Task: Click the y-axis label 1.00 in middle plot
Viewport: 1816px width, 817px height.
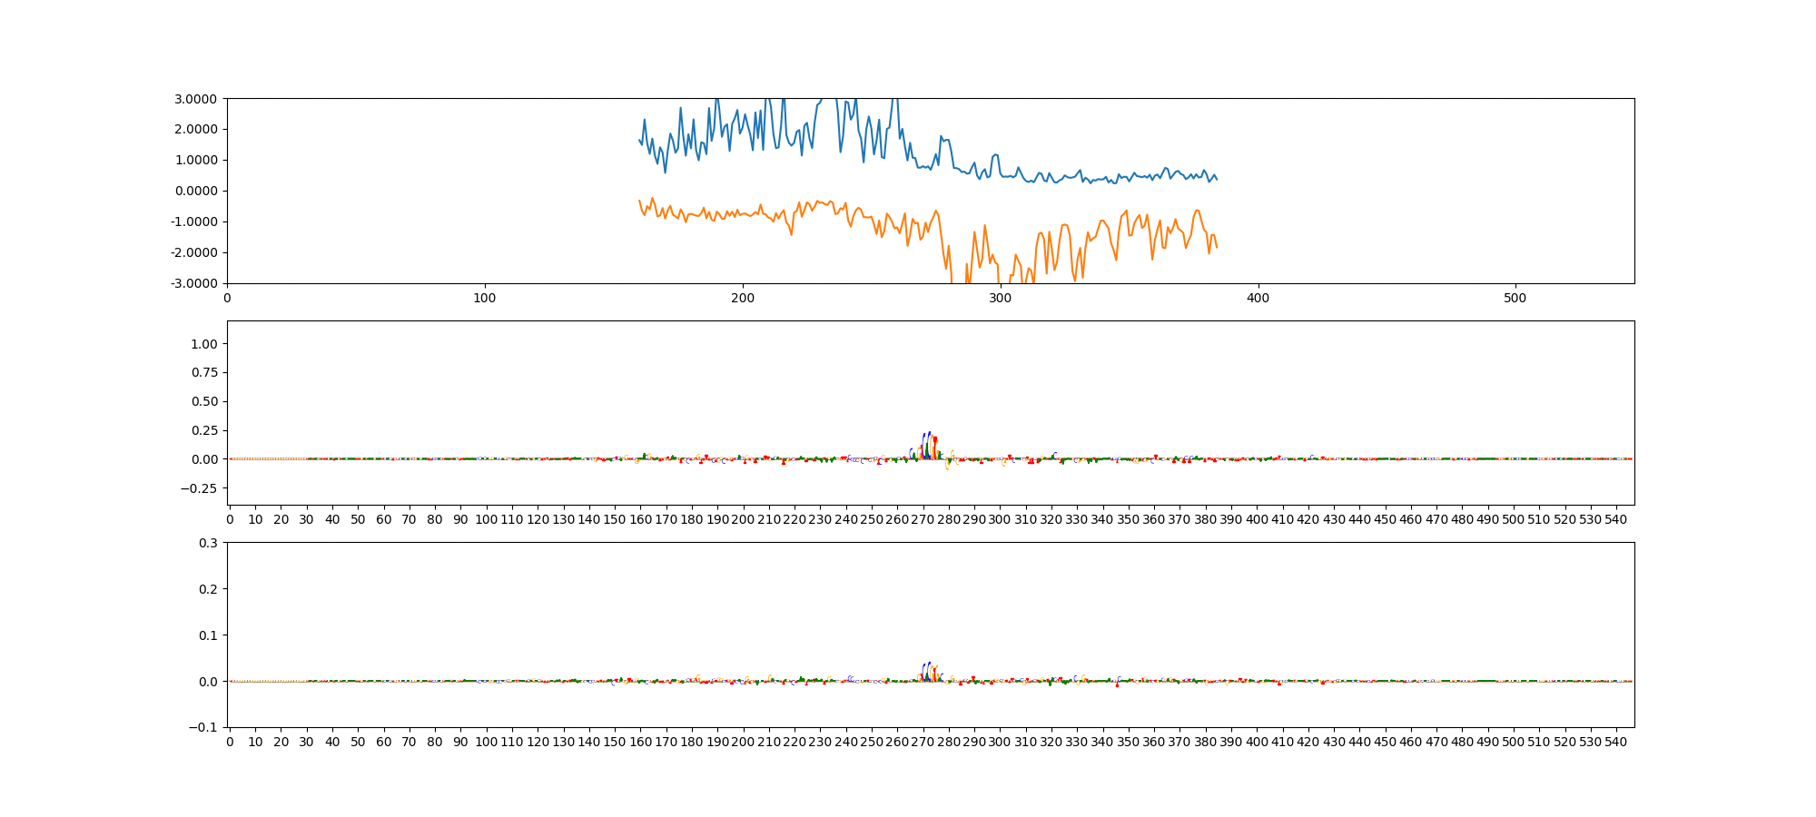Action: click(x=203, y=344)
